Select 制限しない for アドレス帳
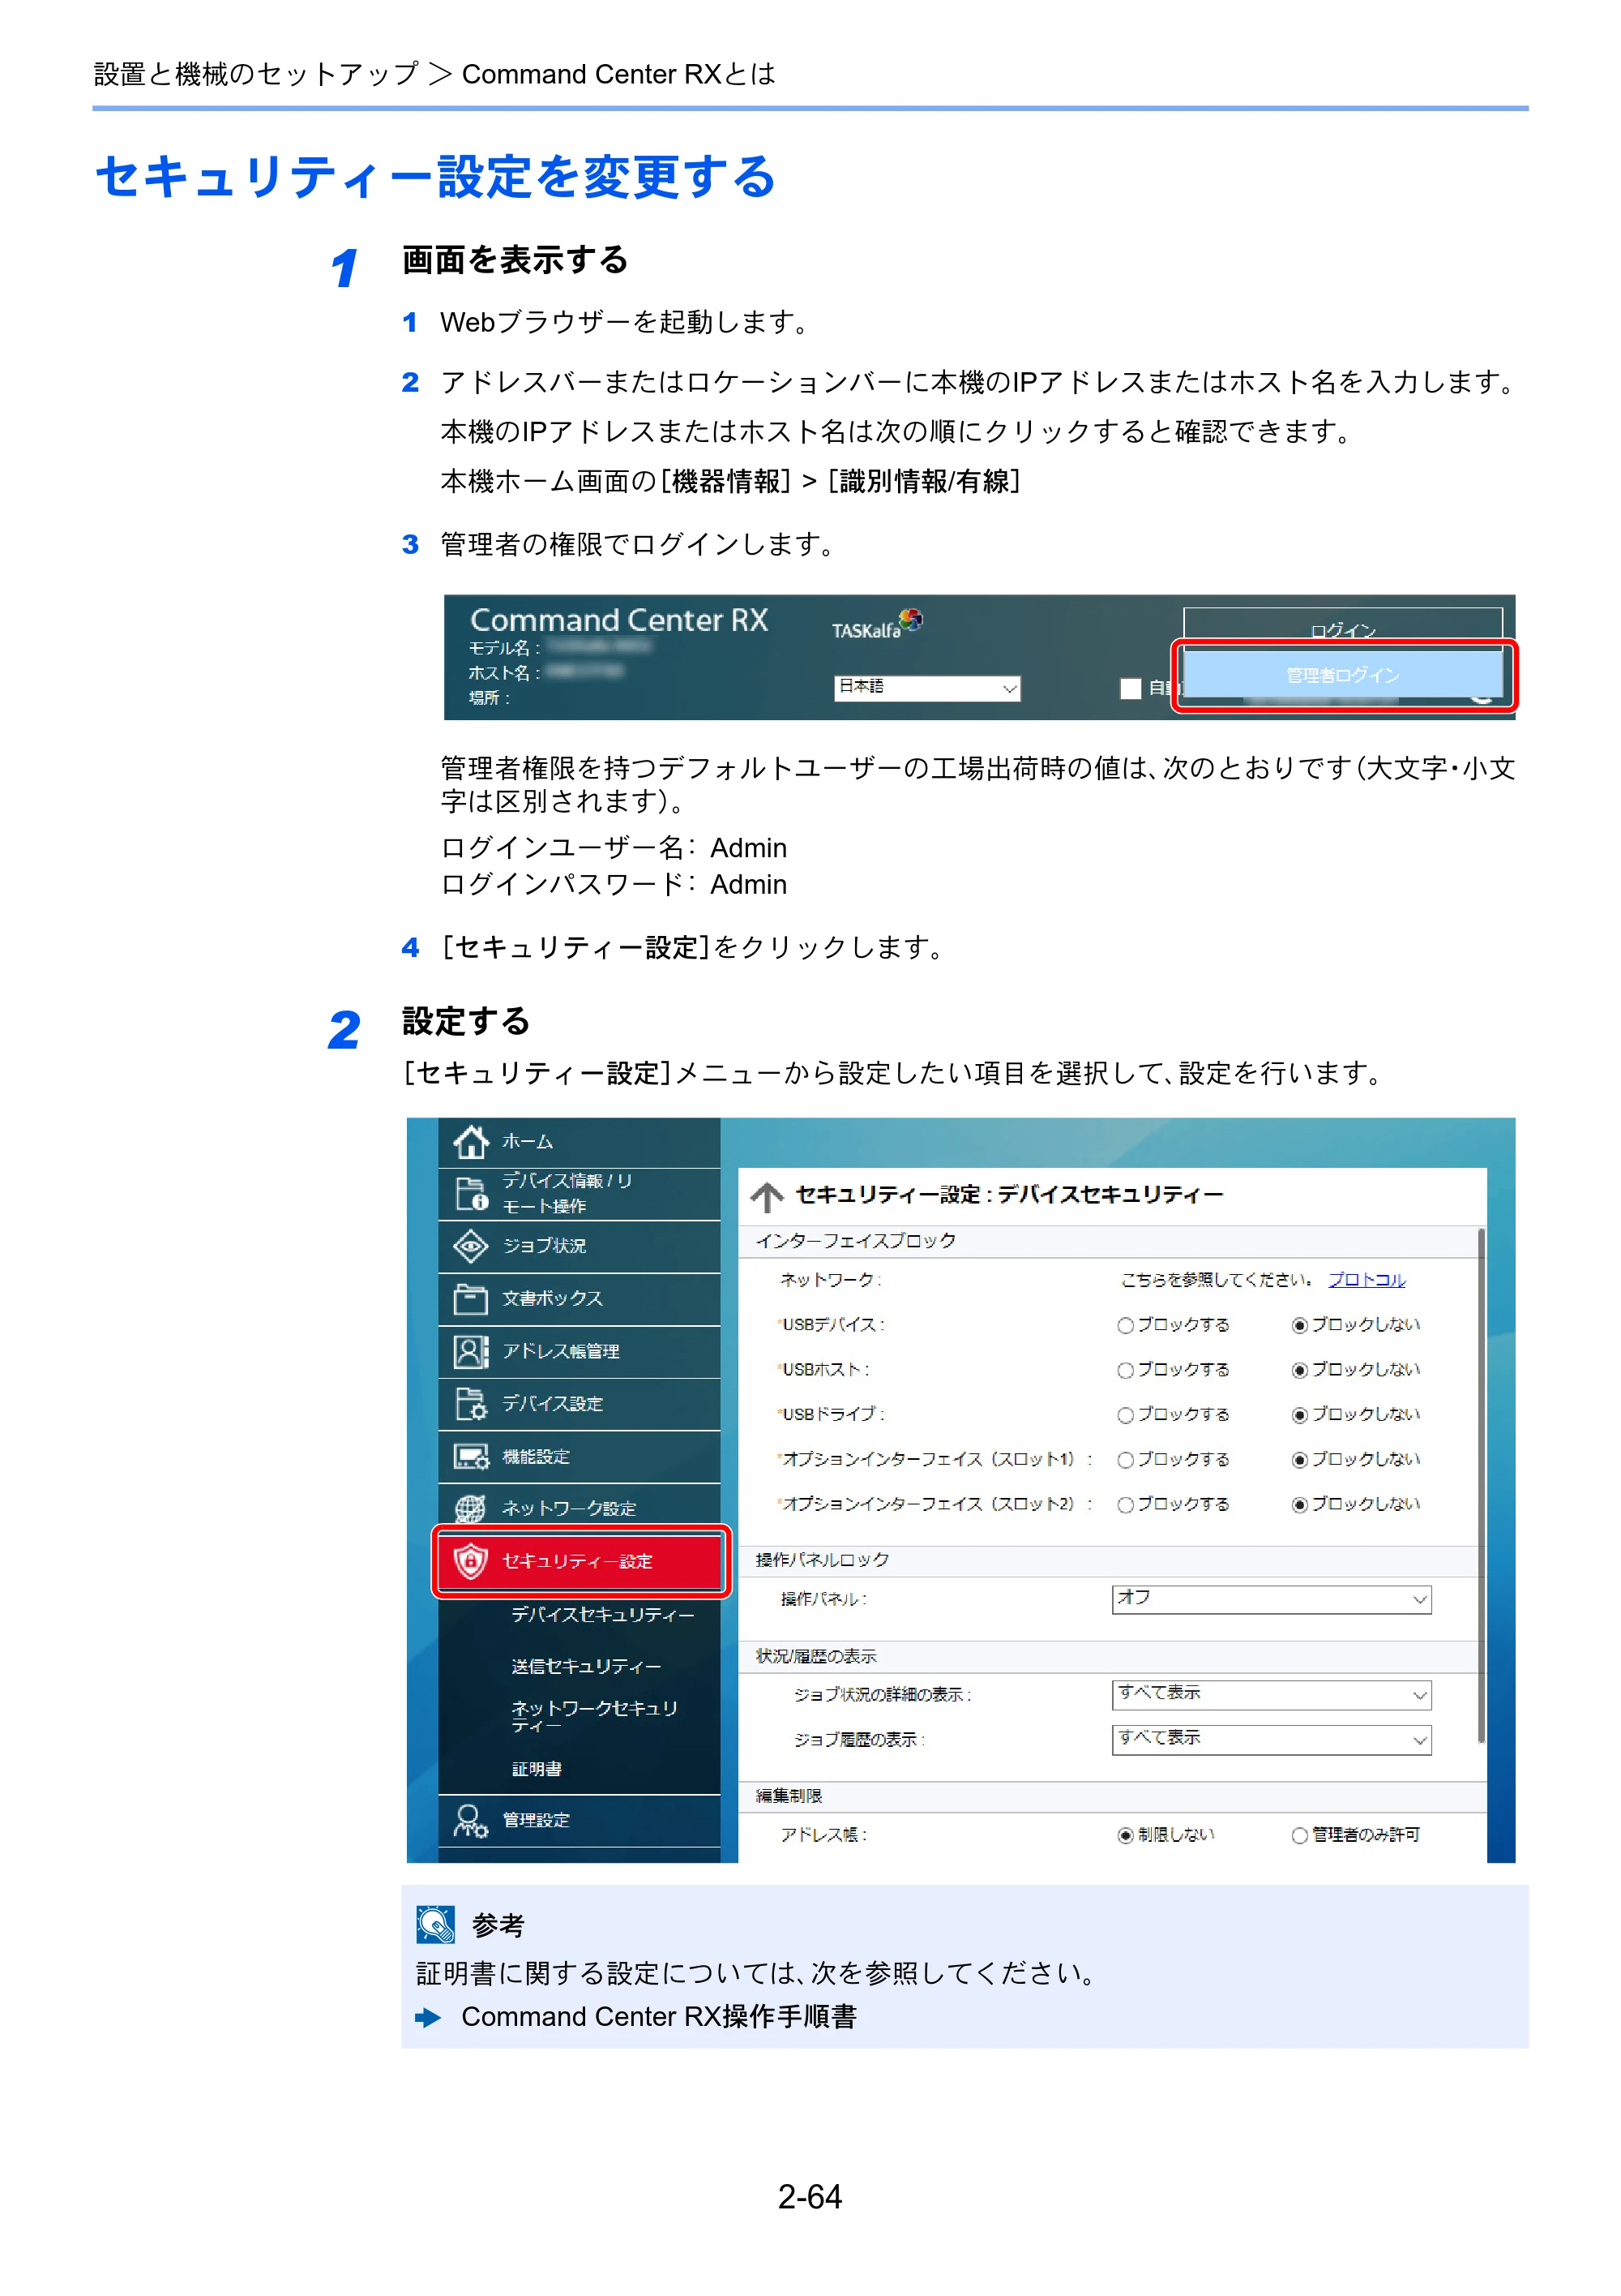 1125,1836
